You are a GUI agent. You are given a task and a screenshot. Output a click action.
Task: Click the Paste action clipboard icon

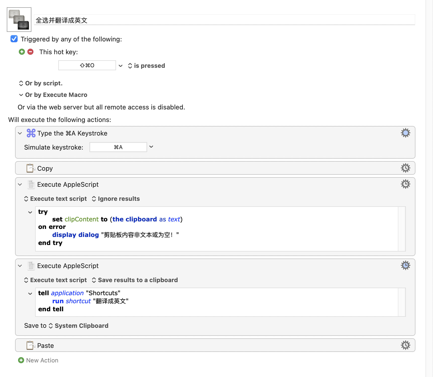click(x=31, y=345)
